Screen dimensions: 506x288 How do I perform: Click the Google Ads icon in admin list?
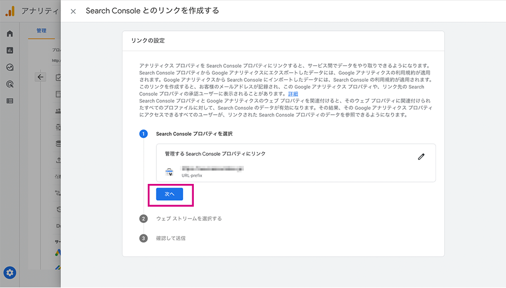[x=58, y=253]
